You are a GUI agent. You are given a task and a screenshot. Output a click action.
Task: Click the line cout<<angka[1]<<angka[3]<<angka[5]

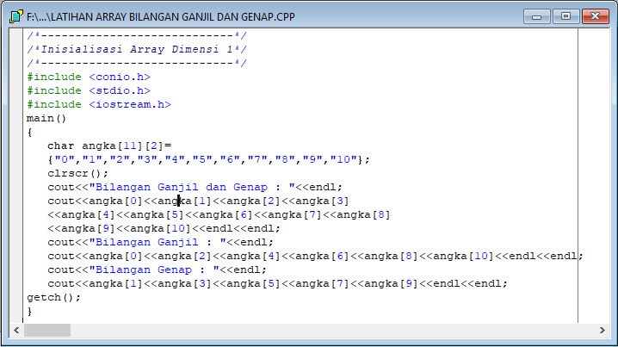(x=277, y=284)
